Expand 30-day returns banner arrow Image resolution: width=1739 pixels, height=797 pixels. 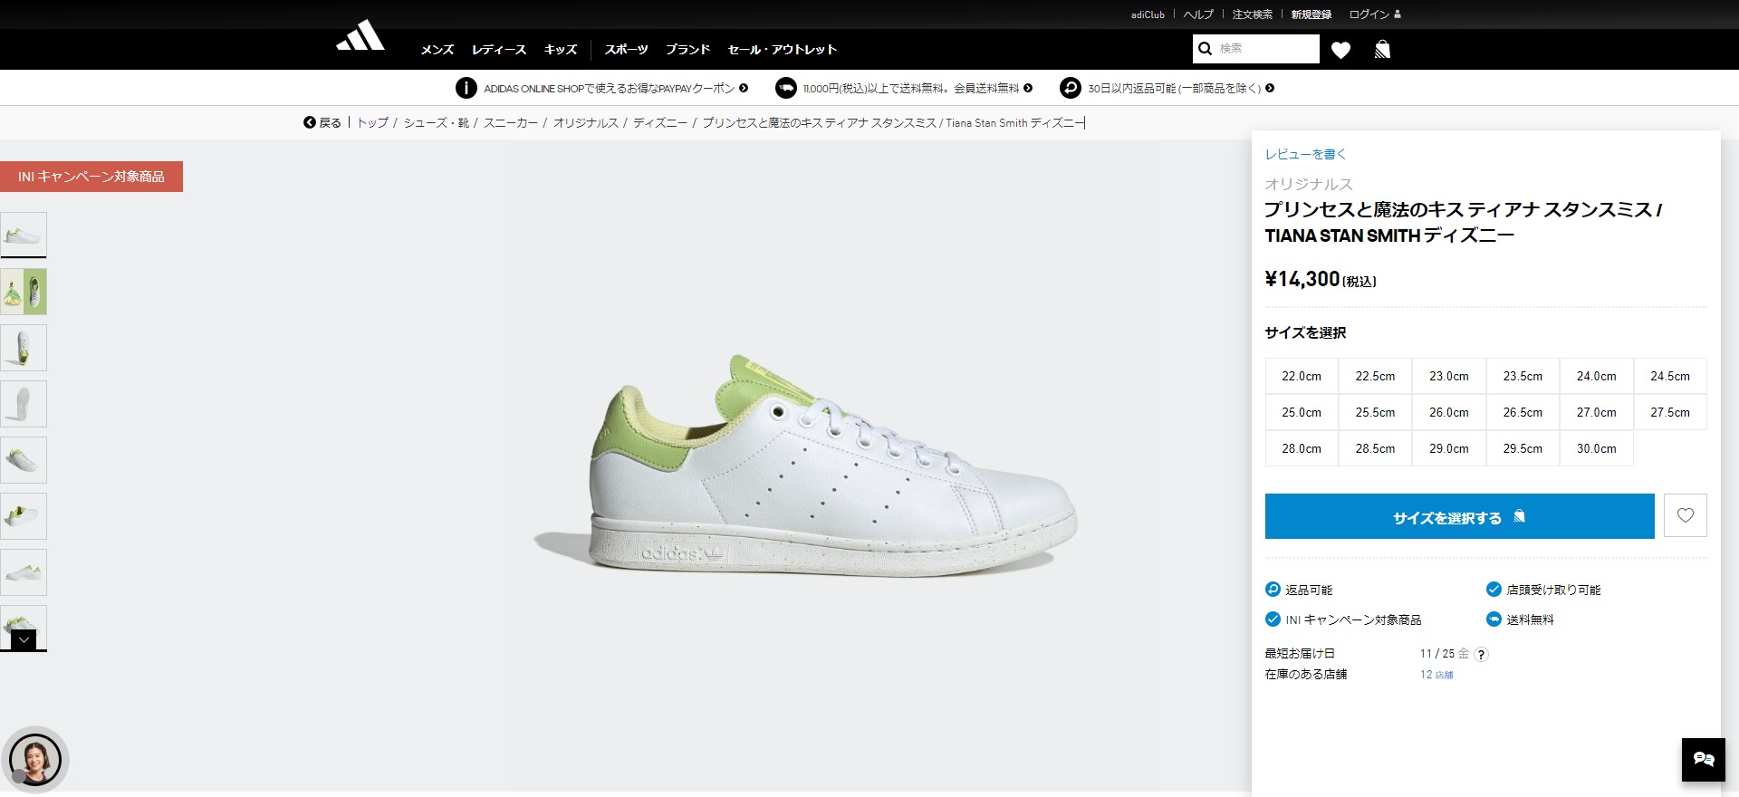pos(1270,88)
